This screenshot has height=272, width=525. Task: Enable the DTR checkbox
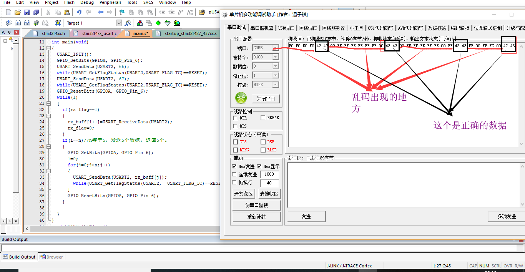pyautogui.click(x=236, y=118)
